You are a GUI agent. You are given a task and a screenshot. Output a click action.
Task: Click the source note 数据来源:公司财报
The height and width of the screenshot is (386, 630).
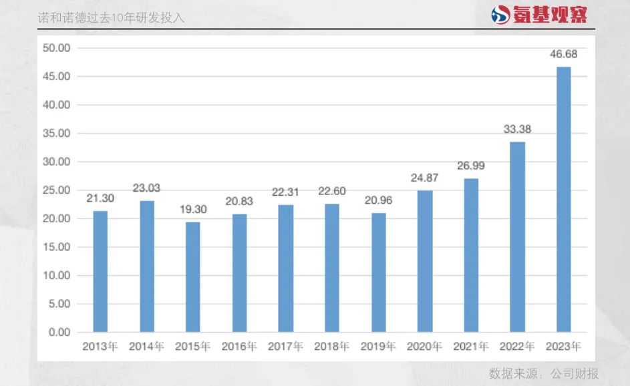[x=544, y=373]
